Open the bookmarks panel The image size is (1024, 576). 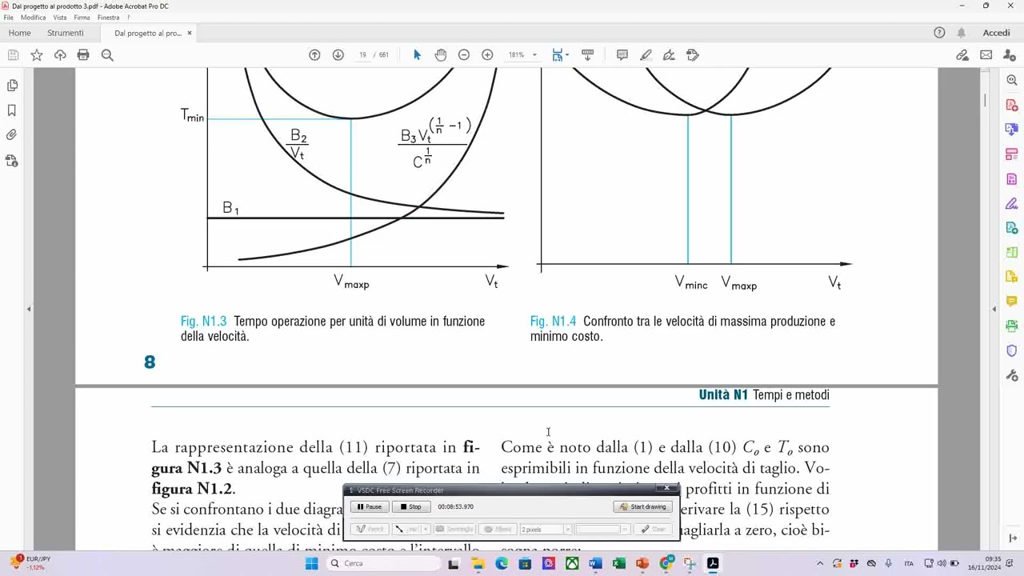coord(12,110)
